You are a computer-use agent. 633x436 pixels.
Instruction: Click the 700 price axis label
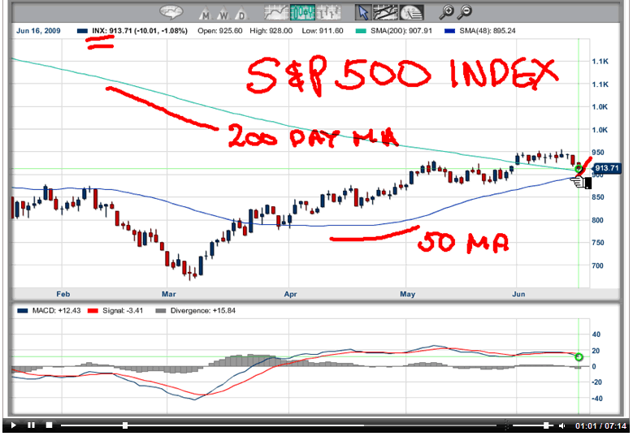pos(598,265)
